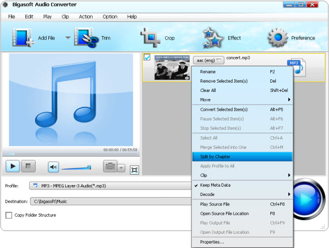Choose Play Source File
Image resolution: width=329 pixels, height=248 pixels.
[242, 204]
